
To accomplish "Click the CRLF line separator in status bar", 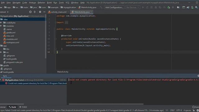I will 172,110.
